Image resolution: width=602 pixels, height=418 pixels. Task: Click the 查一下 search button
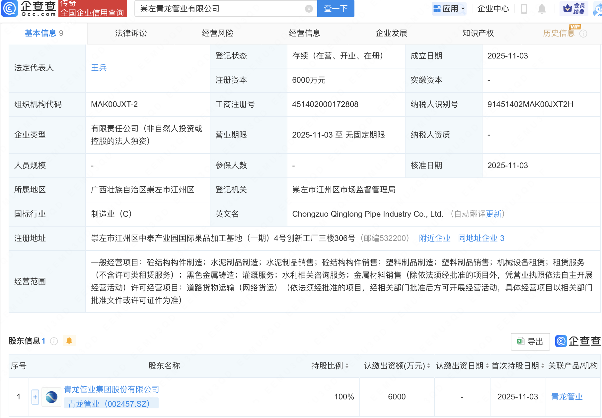pos(336,9)
